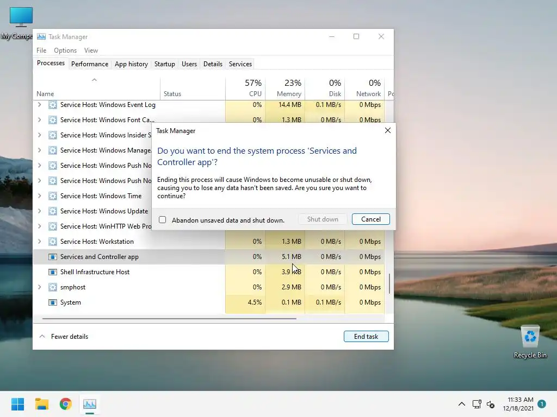The height and width of the screenshot is (417, 557).
Task: Expand Service Host: Windows Event Log
Action: coord(39,105)
